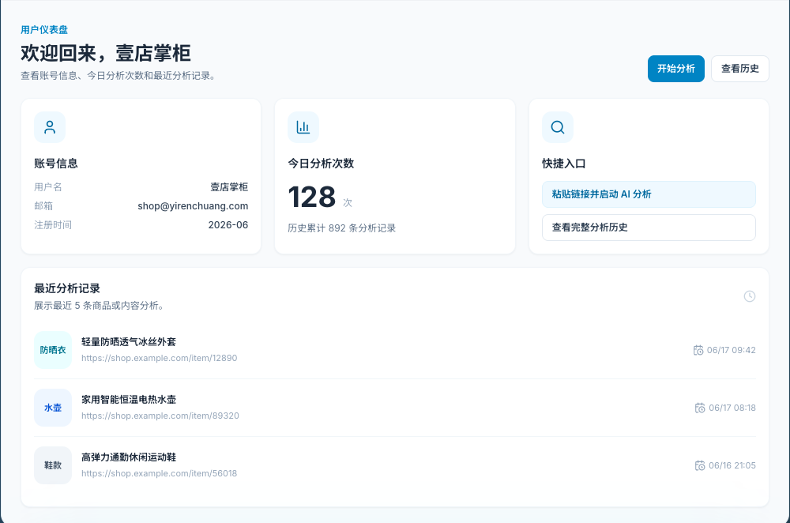Click 展示最近 5 条商品或内容分析 subtitle
Screen dimensions: 790x523
[99, 305]
